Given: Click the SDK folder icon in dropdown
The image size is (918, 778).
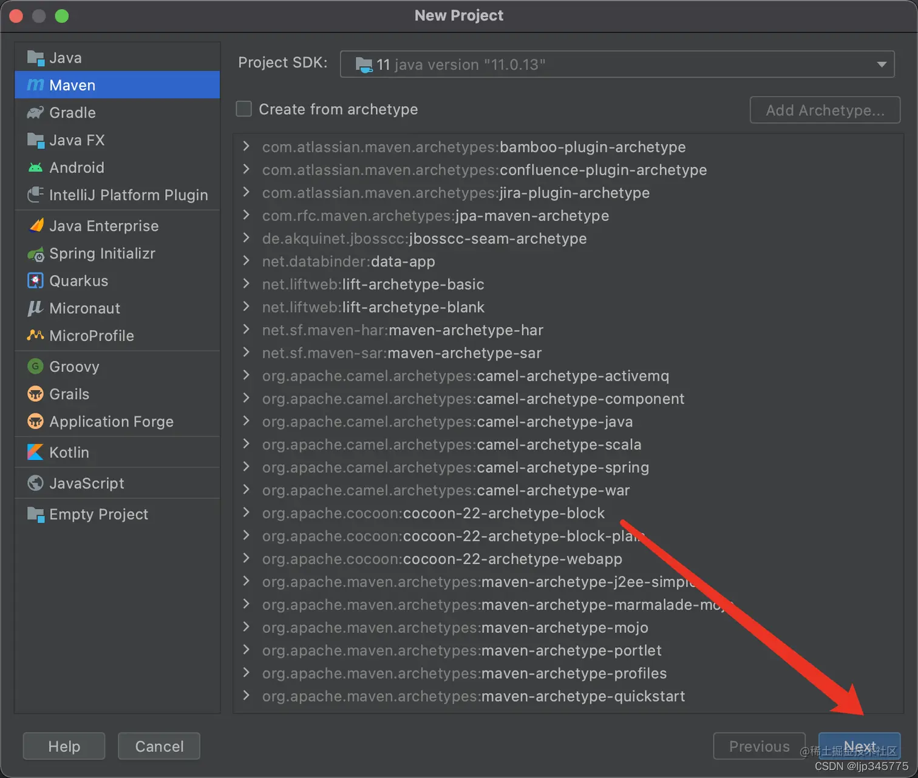Looking at the screenshot, I should pos(364,65).
